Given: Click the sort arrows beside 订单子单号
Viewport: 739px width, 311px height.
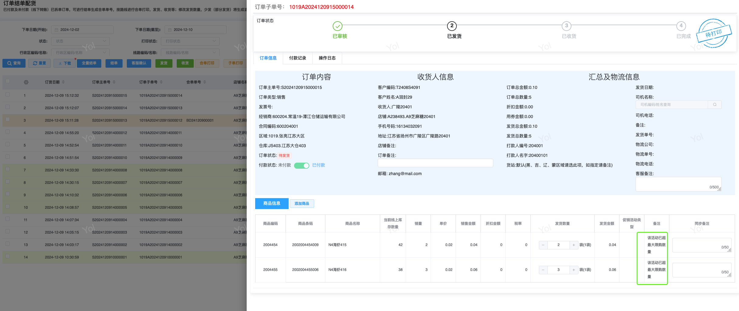Looking at the screenshot, I should (161, 82).
